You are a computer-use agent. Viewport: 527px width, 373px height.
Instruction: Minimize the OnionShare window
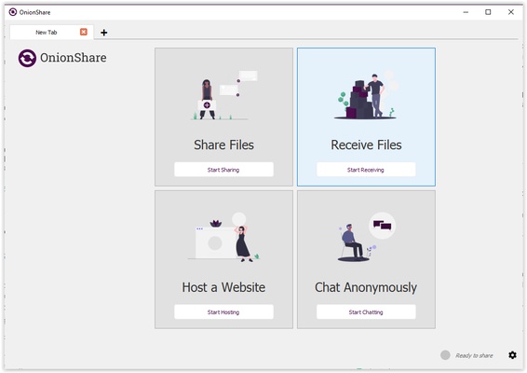(466, 12)
